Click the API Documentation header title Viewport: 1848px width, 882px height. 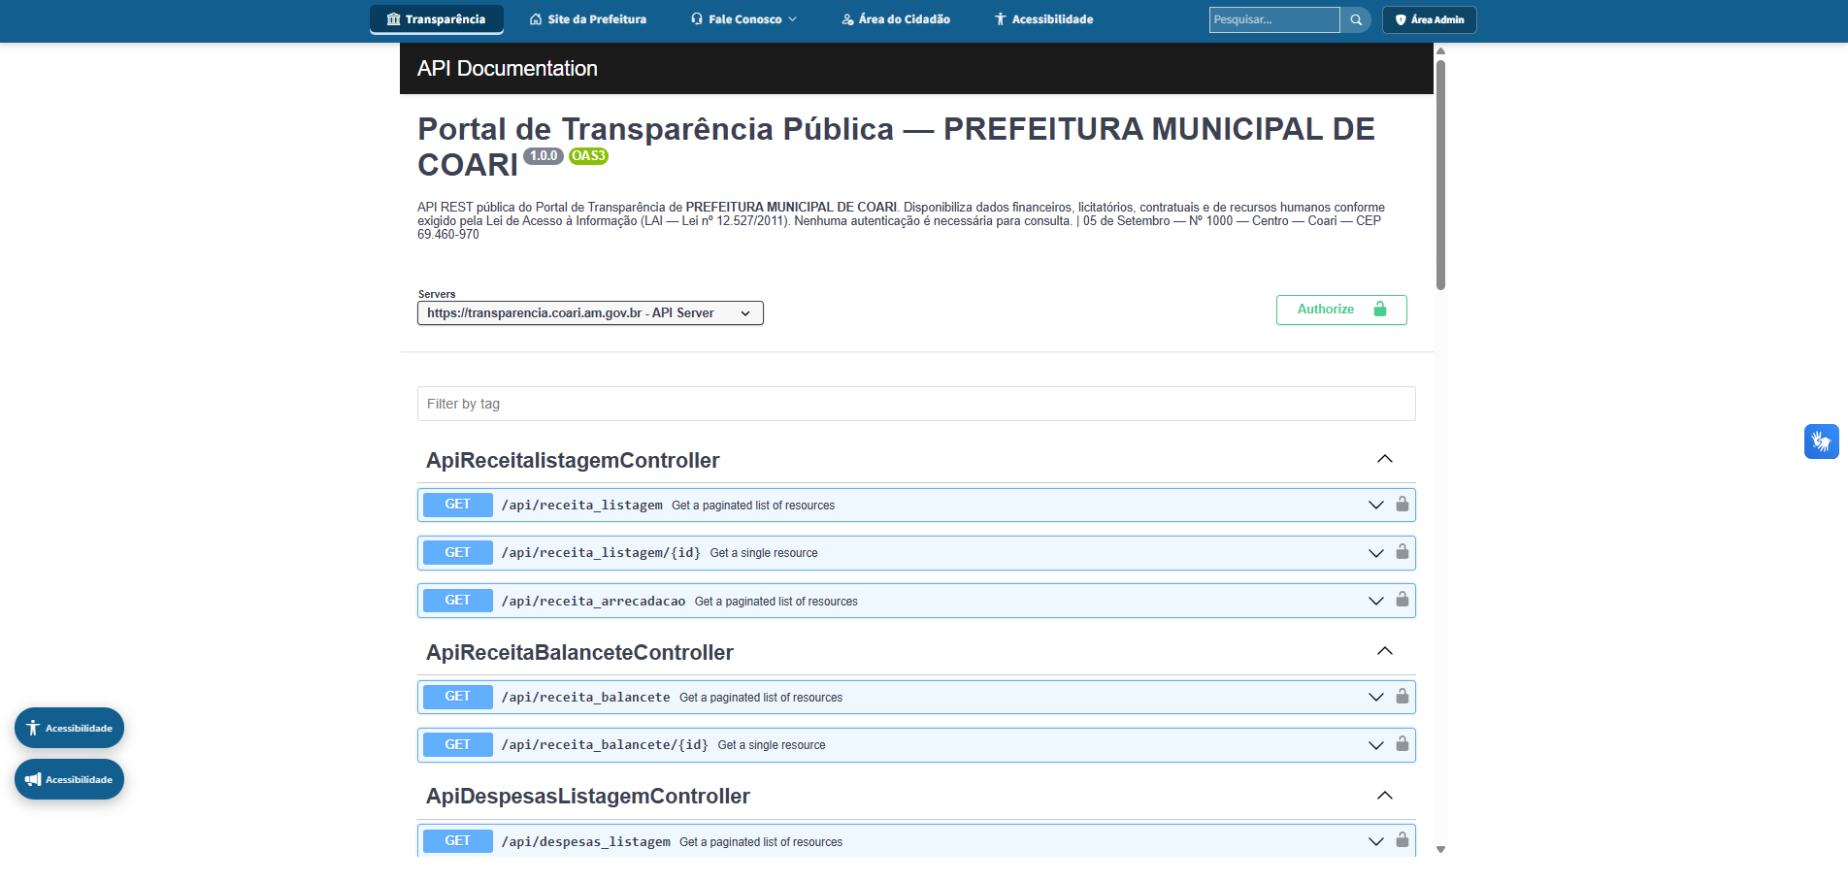tap(508, 69)
